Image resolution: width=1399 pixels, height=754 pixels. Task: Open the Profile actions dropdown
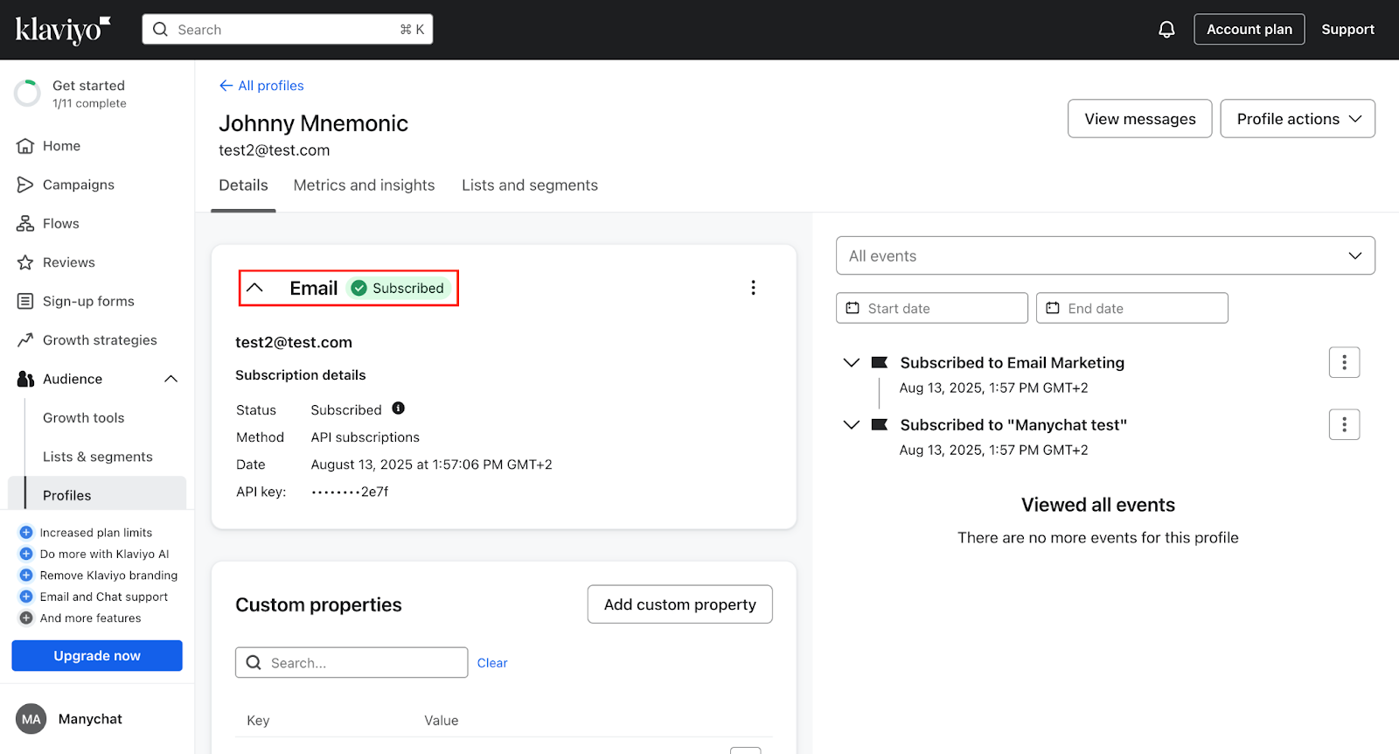[x=1298, y=119]
